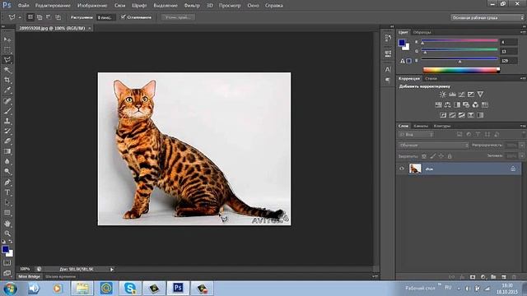Select the Move tool
This screenshot has width=527, height=296.
click(x=7, y=39)
